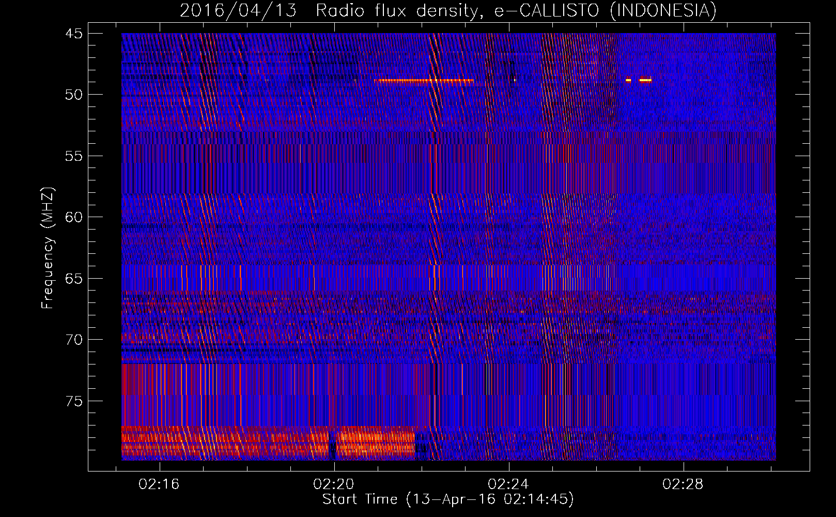This screenshot has width=836, height=517.
Task: Click the 45 frequency tick label
Action: (x=74, y=34)
